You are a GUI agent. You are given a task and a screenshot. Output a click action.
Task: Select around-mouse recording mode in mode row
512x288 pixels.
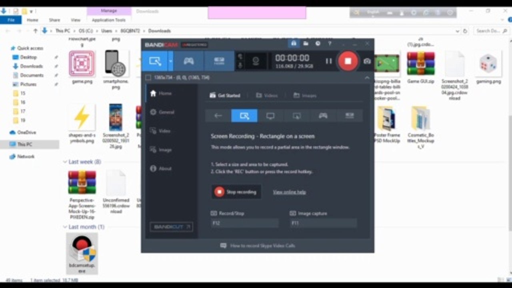[x=297, y=116]
